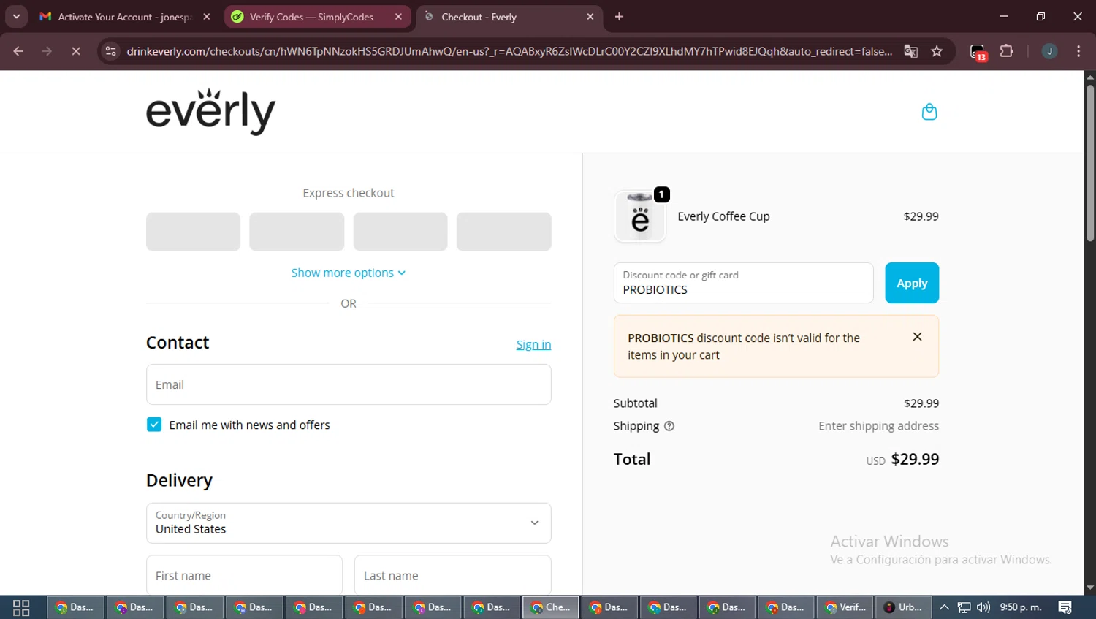Click the address bar URL

[x=509, y=51]
